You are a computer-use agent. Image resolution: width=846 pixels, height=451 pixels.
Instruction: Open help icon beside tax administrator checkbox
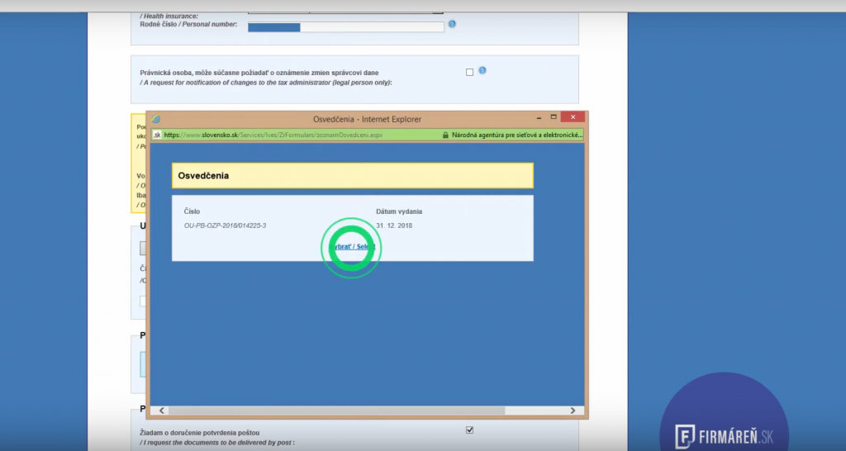(482, 71)
